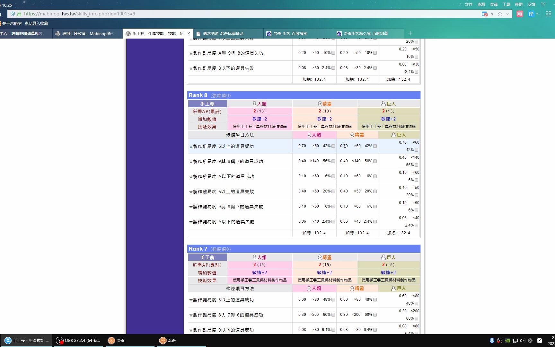Click the Rank 8 人類 加總: 132.4 cell
The image size is (555, 347).
coord(314,233)
